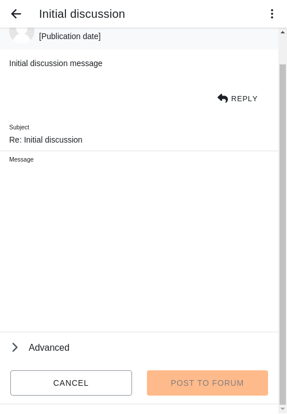Click the REPLY button text
The height and width of the screenshot is (414, 287).
pos(244,99)
